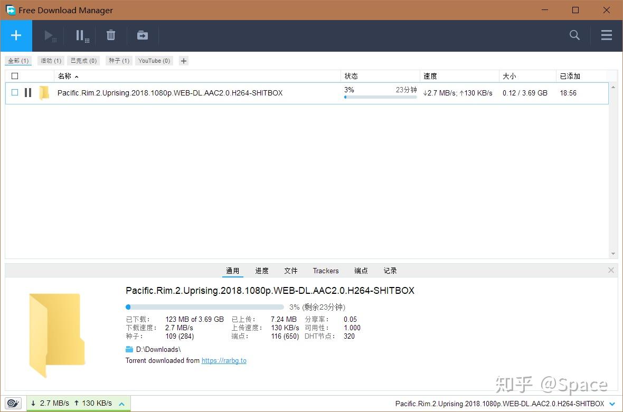Pause the Pacific Rim download in its row
Image resolution: width=623 pixels, height=412 pixels.
point(28,93)
